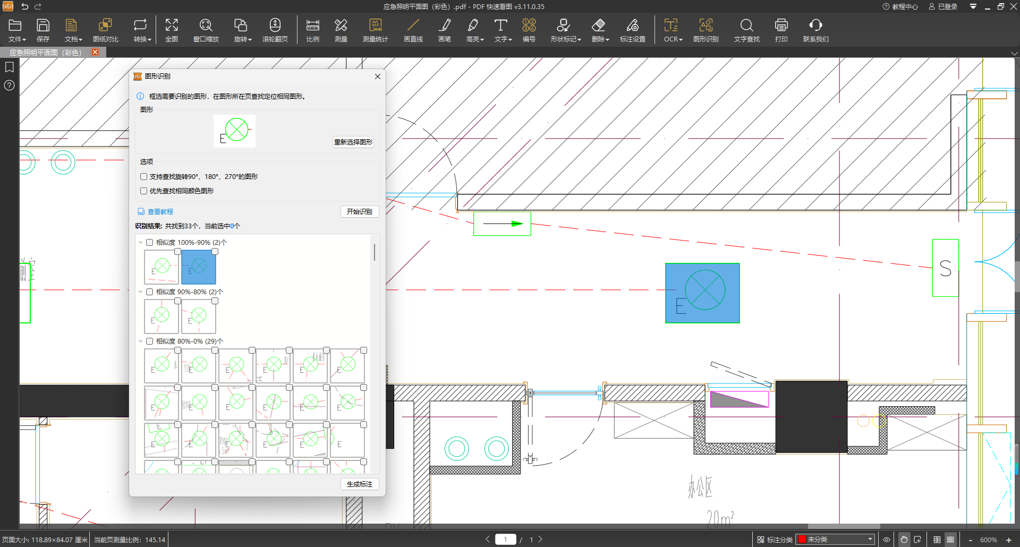Expand the 形状标记 dropdown menu

pos(565,30)
